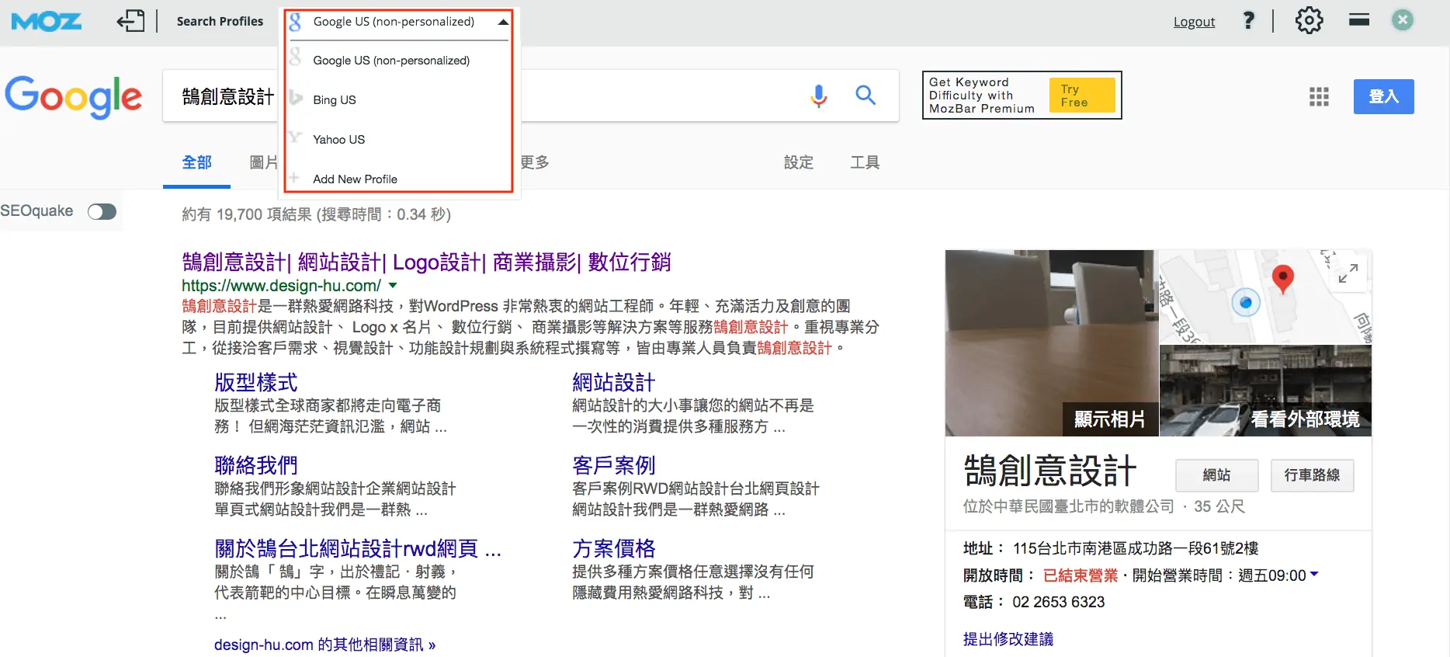The width and height of the screenshot is (1450, 657).
Task: Open the 工具 search tools
Action: click(865, 162)
